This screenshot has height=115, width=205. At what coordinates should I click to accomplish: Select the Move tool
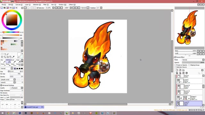click(2, 57)
